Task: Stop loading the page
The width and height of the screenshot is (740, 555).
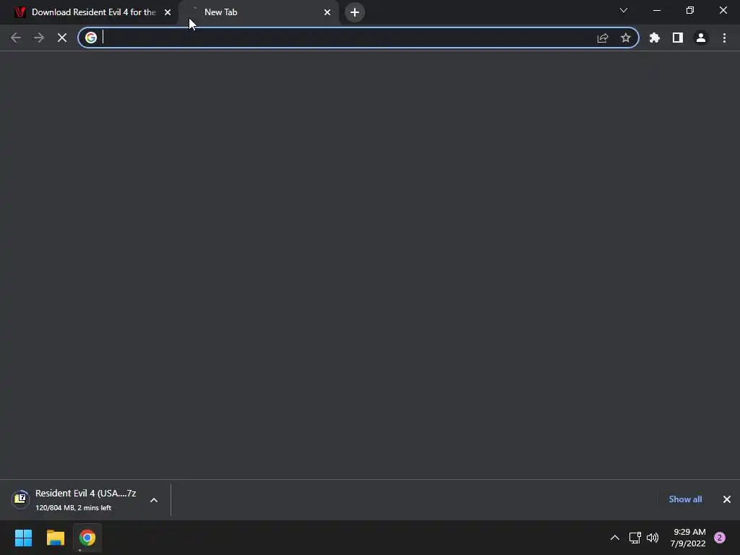Action: tap(62, 38)
